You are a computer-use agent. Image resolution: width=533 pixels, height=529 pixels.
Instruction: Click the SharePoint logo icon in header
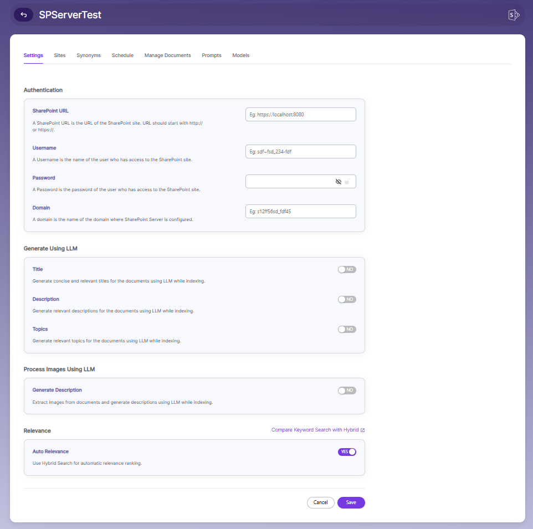[514, 15]
